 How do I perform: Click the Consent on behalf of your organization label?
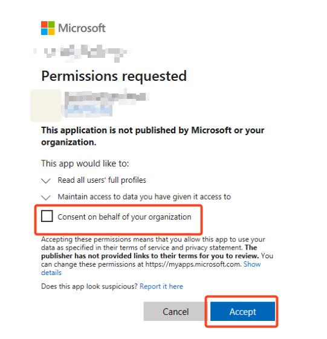click(125, 217)
